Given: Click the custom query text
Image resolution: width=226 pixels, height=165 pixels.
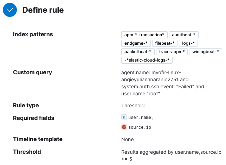Looking at the screenshot, I should pos(163,83).
